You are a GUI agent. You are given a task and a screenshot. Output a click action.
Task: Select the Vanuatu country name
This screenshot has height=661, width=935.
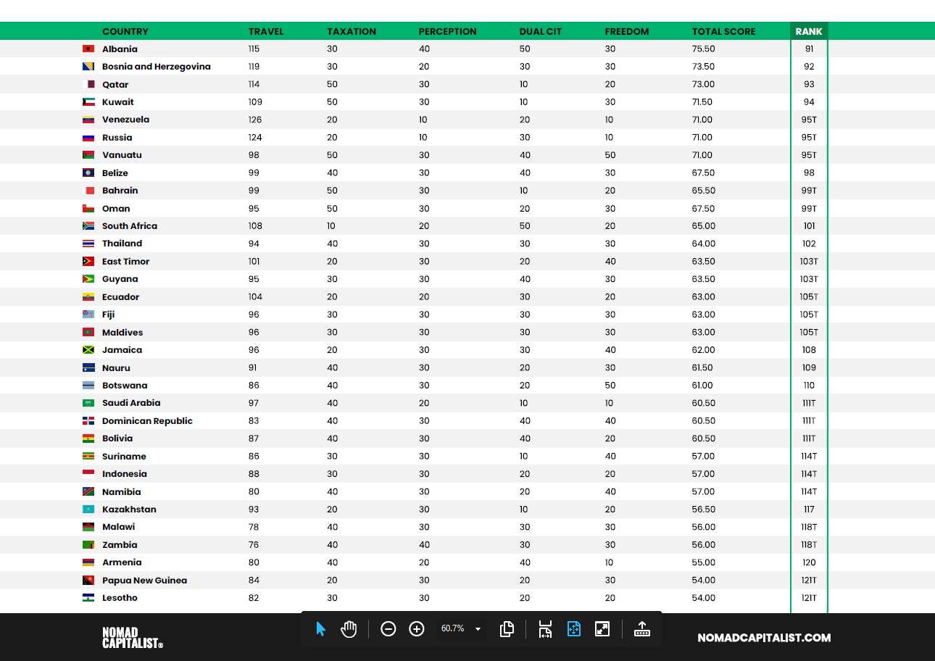click(122, 155)
